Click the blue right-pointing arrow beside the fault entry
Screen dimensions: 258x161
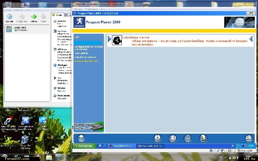pyautogui.click(x=110, y=39)
